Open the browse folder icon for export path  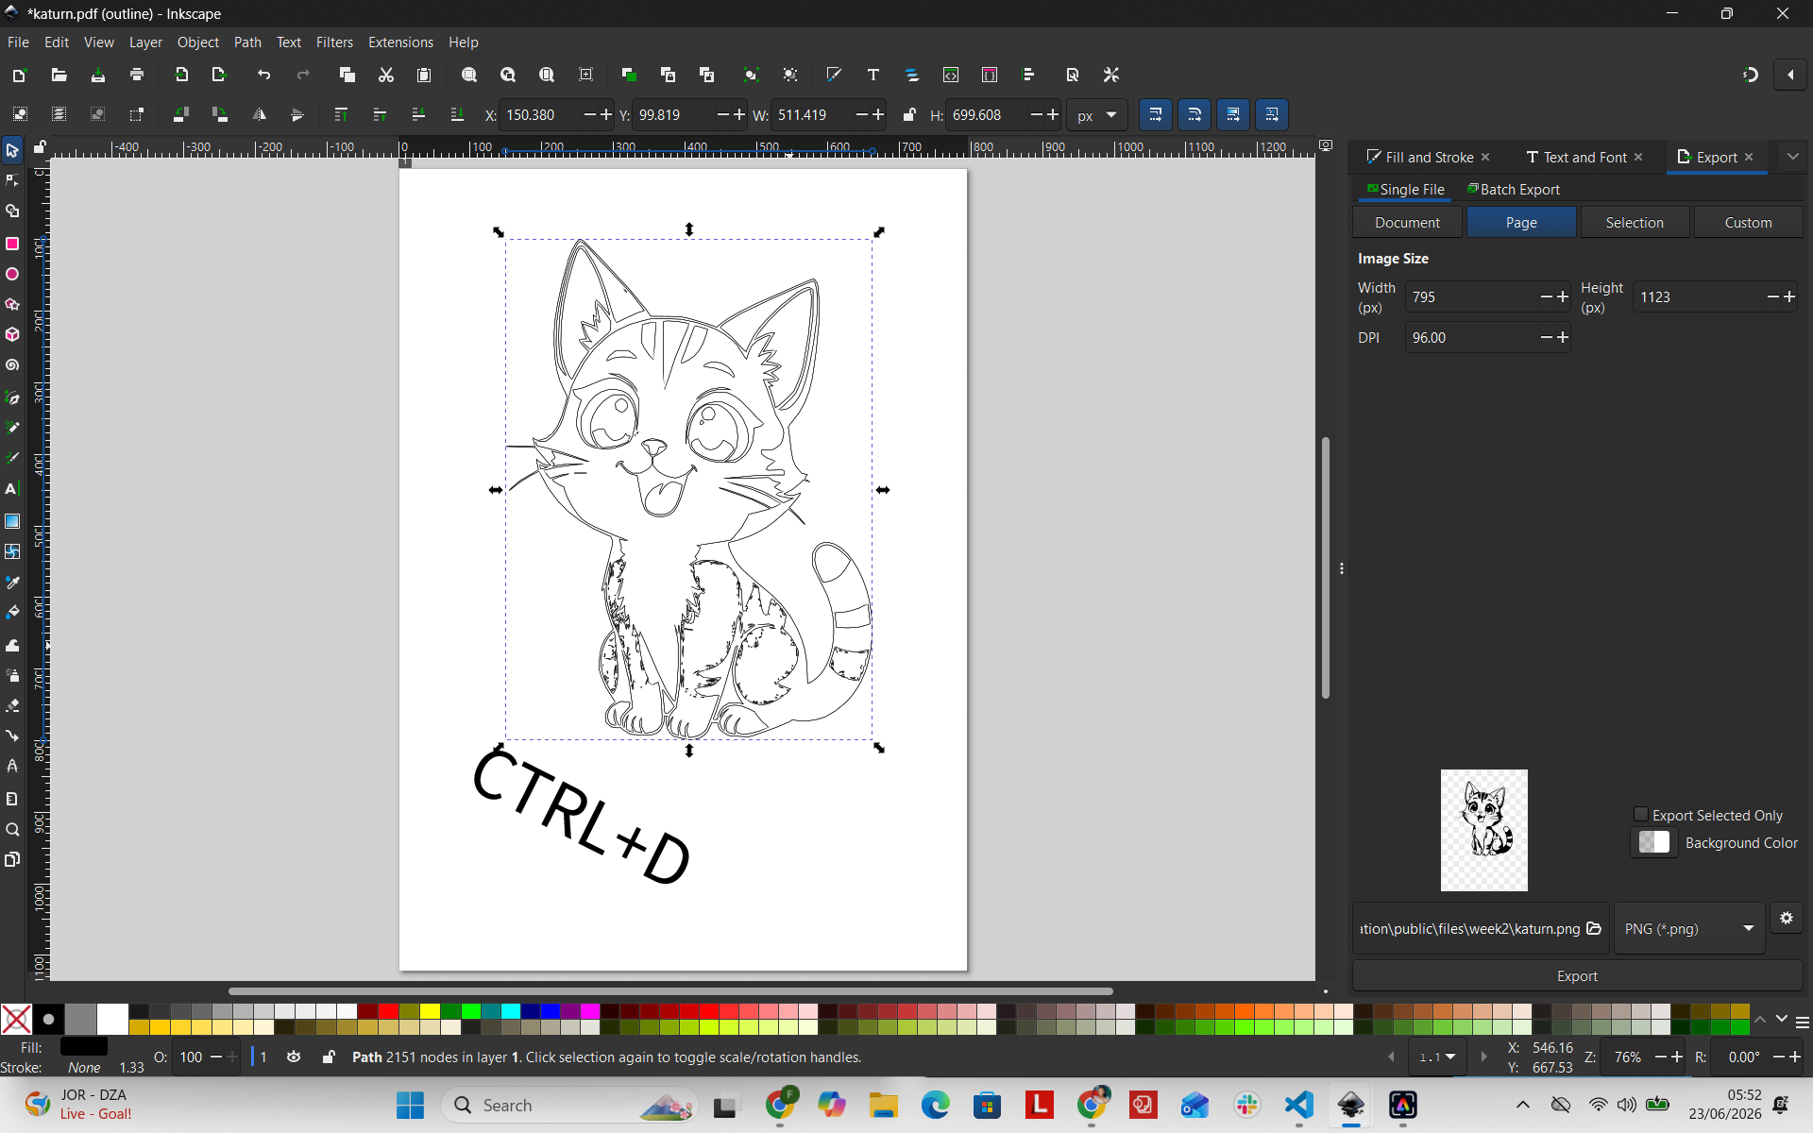(1594, 928)
